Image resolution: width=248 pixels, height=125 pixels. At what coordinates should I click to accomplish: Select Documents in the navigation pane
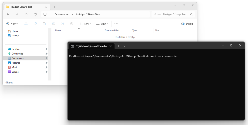click(x=26, y=58)
